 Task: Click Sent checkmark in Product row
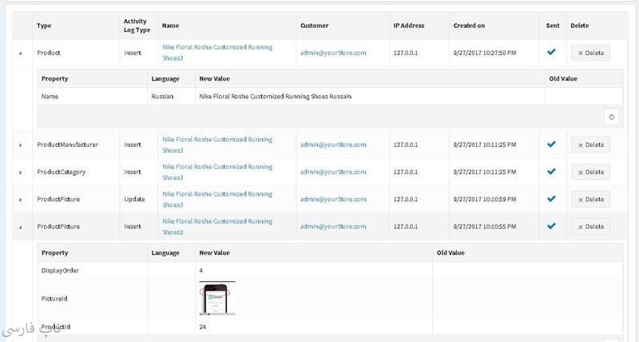(550, 53)
